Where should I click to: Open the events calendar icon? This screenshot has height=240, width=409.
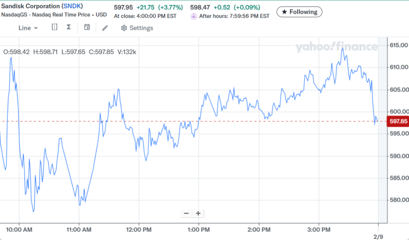point(87,28)
